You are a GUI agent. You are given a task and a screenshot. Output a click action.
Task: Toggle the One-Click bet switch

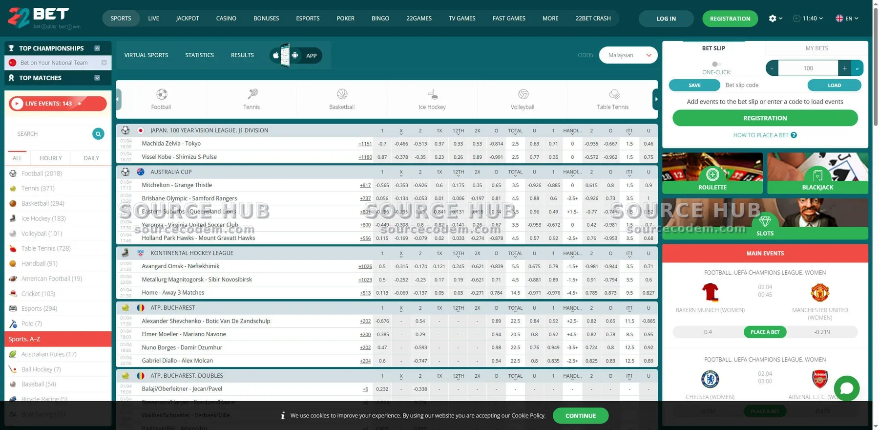click(716, 64)
